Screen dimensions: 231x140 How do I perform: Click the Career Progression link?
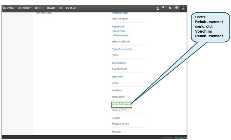(x=119, y=63)
